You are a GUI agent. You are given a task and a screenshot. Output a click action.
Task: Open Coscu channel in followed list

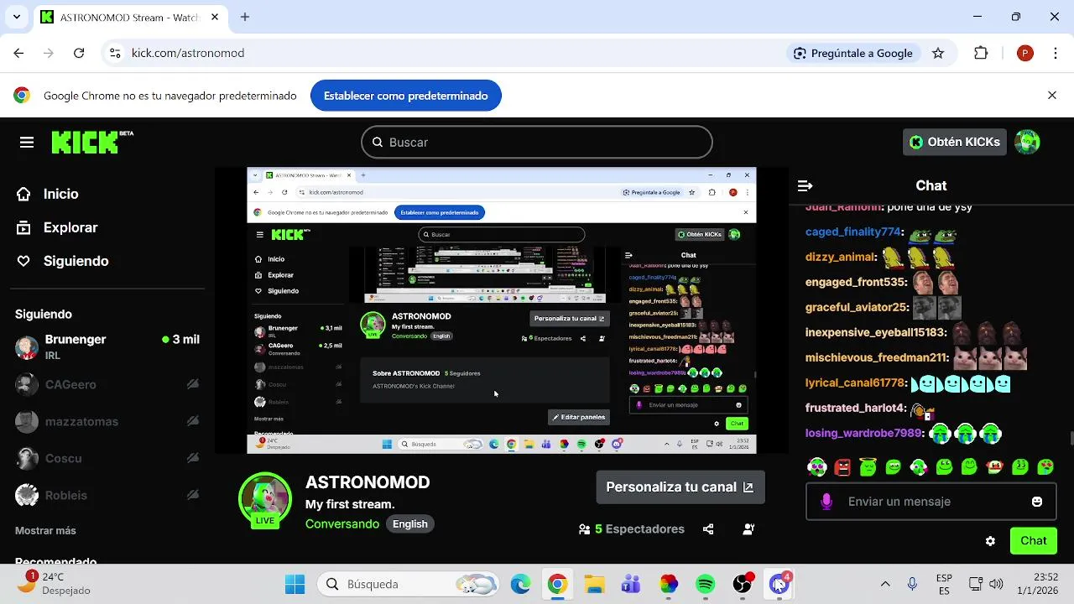click(x=107, y=458)
